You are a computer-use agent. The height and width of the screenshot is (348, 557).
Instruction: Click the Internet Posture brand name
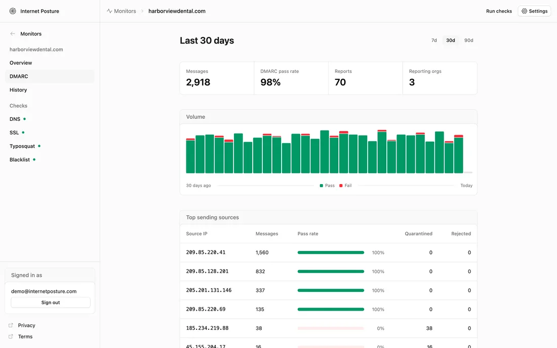coord(40,11)
